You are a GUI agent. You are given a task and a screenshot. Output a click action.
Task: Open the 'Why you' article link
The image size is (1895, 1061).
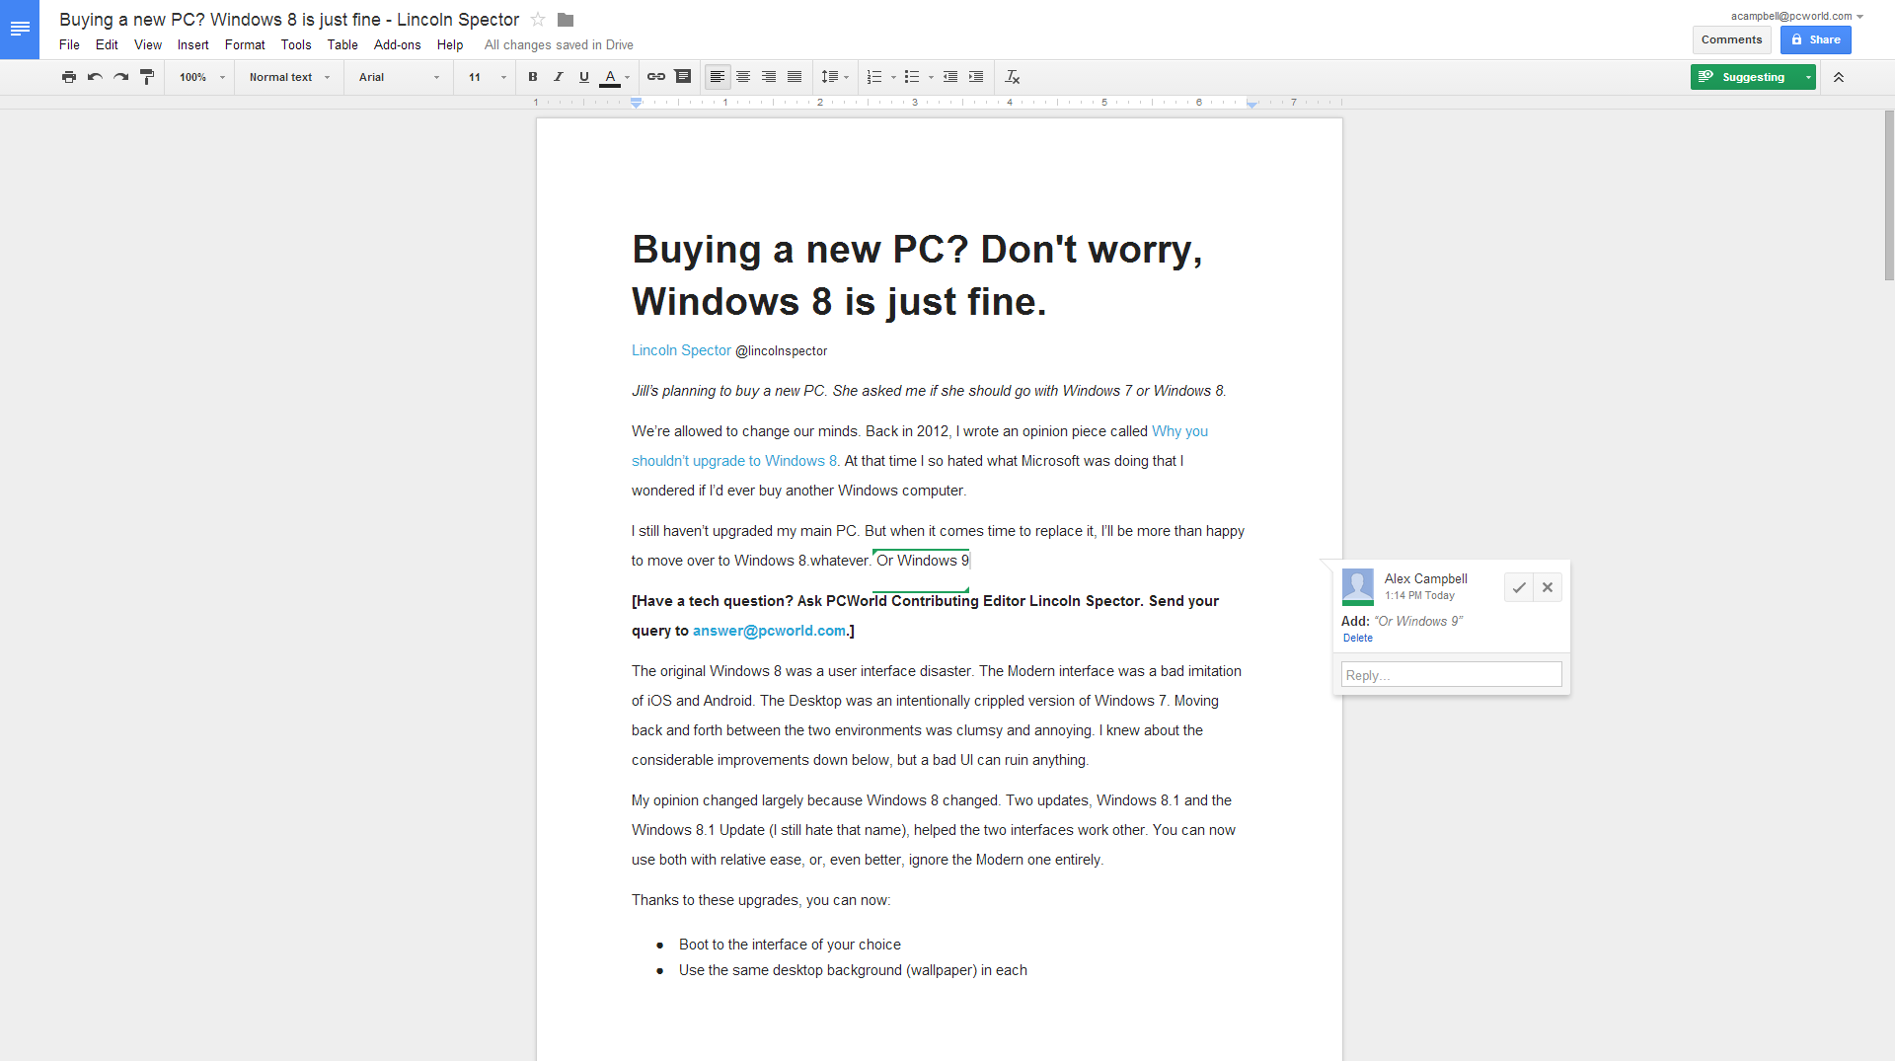[1179, 431]
